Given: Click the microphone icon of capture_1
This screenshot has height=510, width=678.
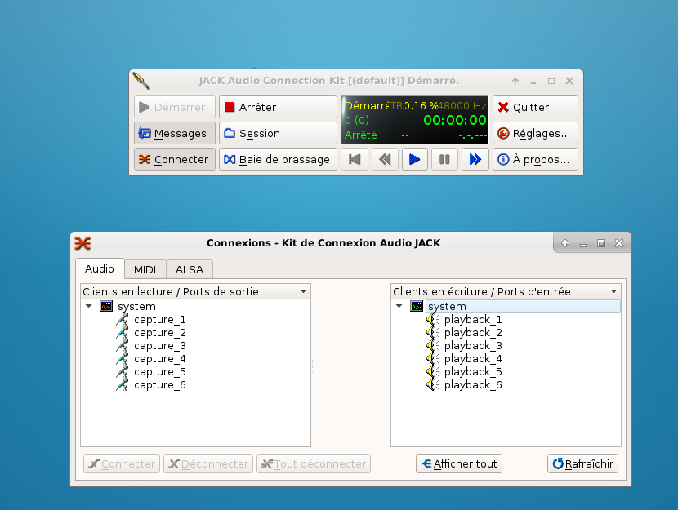Looking at the screenshot, I should (x=123, y=320).
